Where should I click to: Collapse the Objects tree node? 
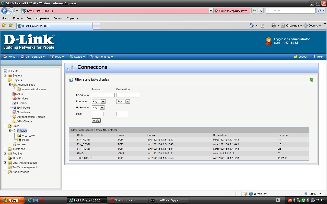[5, 80]
